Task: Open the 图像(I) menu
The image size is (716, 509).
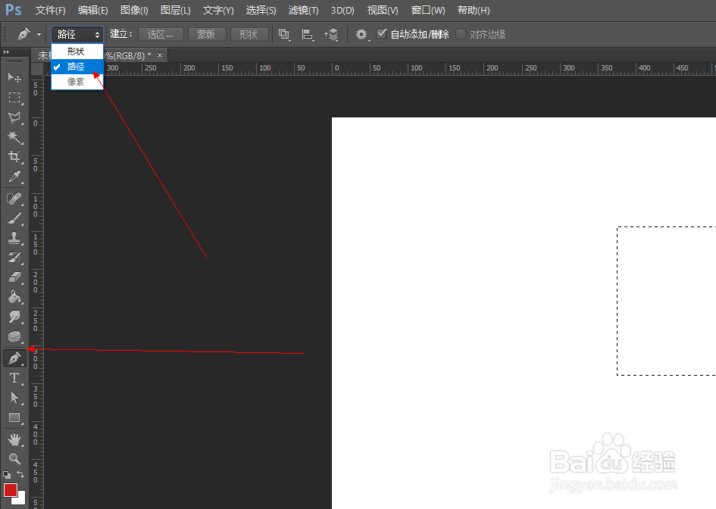Action: click(x=134, y=10)
